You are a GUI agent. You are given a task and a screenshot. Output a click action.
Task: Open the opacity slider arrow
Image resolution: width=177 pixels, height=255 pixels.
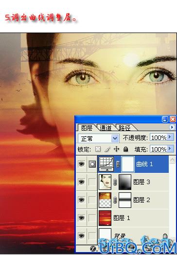[x=170, y=137]
